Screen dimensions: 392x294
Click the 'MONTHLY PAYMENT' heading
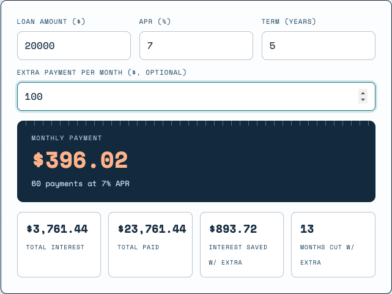(x=67, y=138)
